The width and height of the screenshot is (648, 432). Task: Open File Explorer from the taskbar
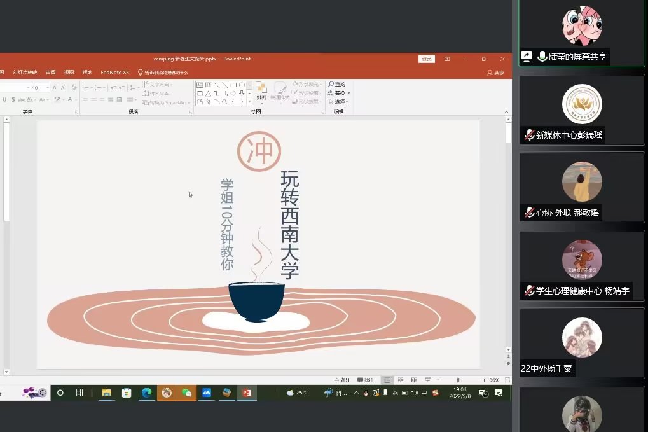[107, 393]
